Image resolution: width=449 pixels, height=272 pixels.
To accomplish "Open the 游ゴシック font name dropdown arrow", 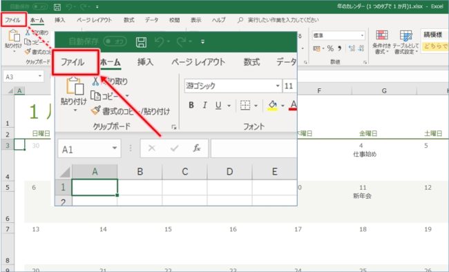I will click(x=278, y=86).
